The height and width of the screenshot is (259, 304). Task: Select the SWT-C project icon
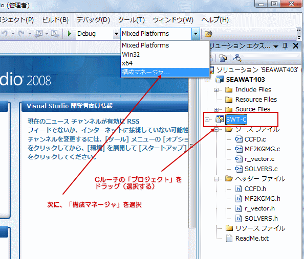[x=220, y=120]
